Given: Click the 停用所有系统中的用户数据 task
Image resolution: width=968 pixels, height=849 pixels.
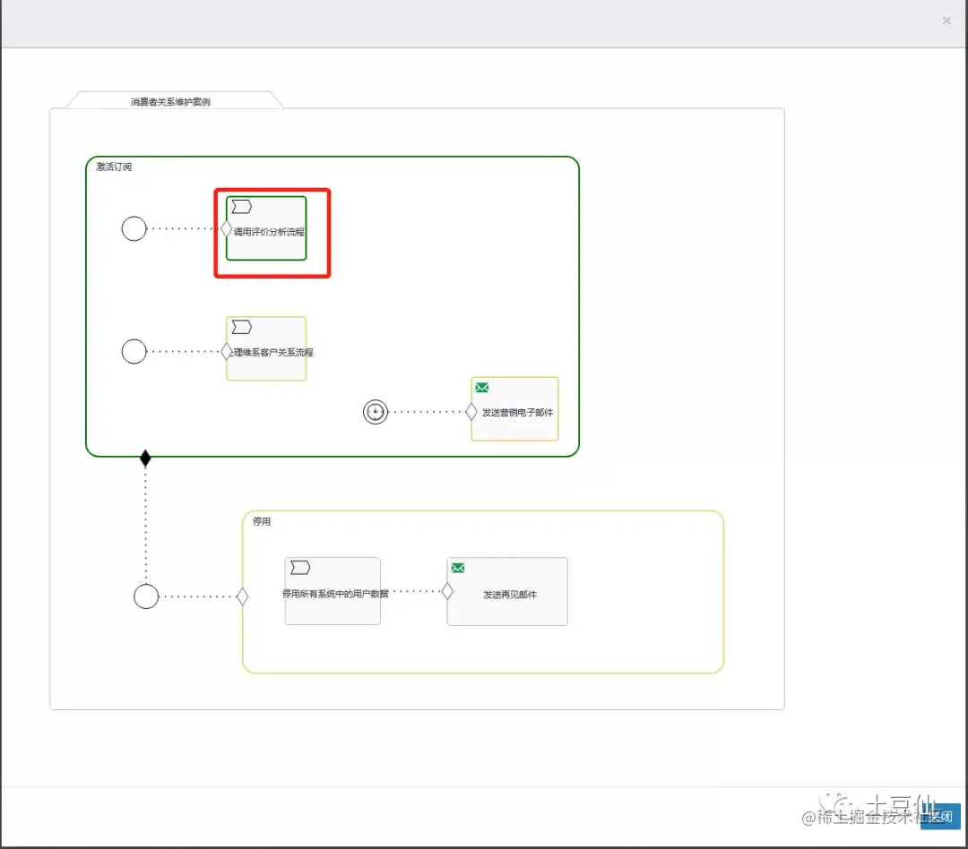Looking at the screenshot, I should pyautogui.click(x=333, y=591).
